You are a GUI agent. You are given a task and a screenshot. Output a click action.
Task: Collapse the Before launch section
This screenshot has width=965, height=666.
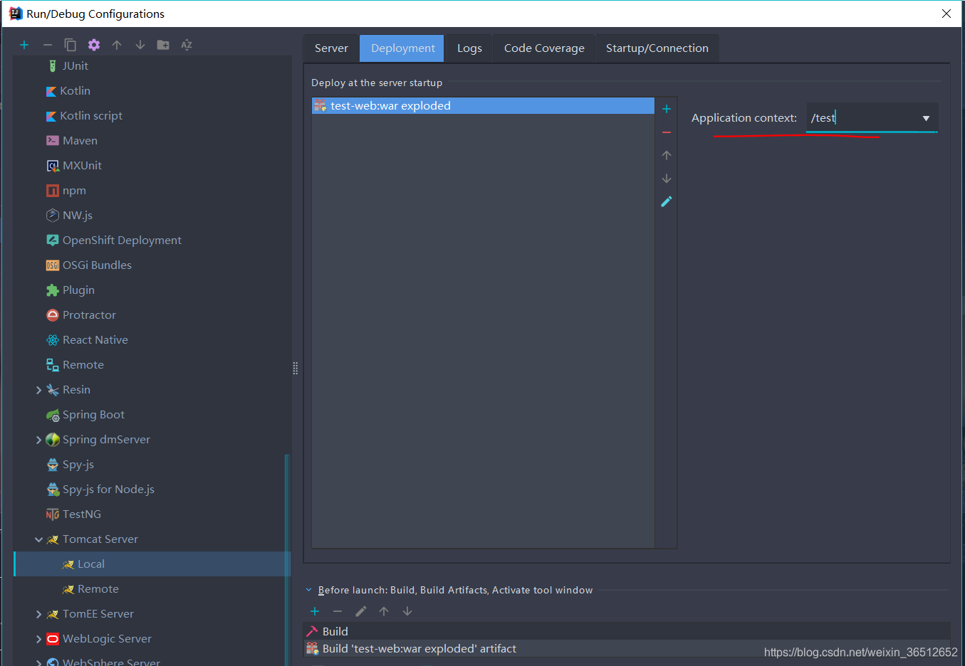(x=309, y=590)
